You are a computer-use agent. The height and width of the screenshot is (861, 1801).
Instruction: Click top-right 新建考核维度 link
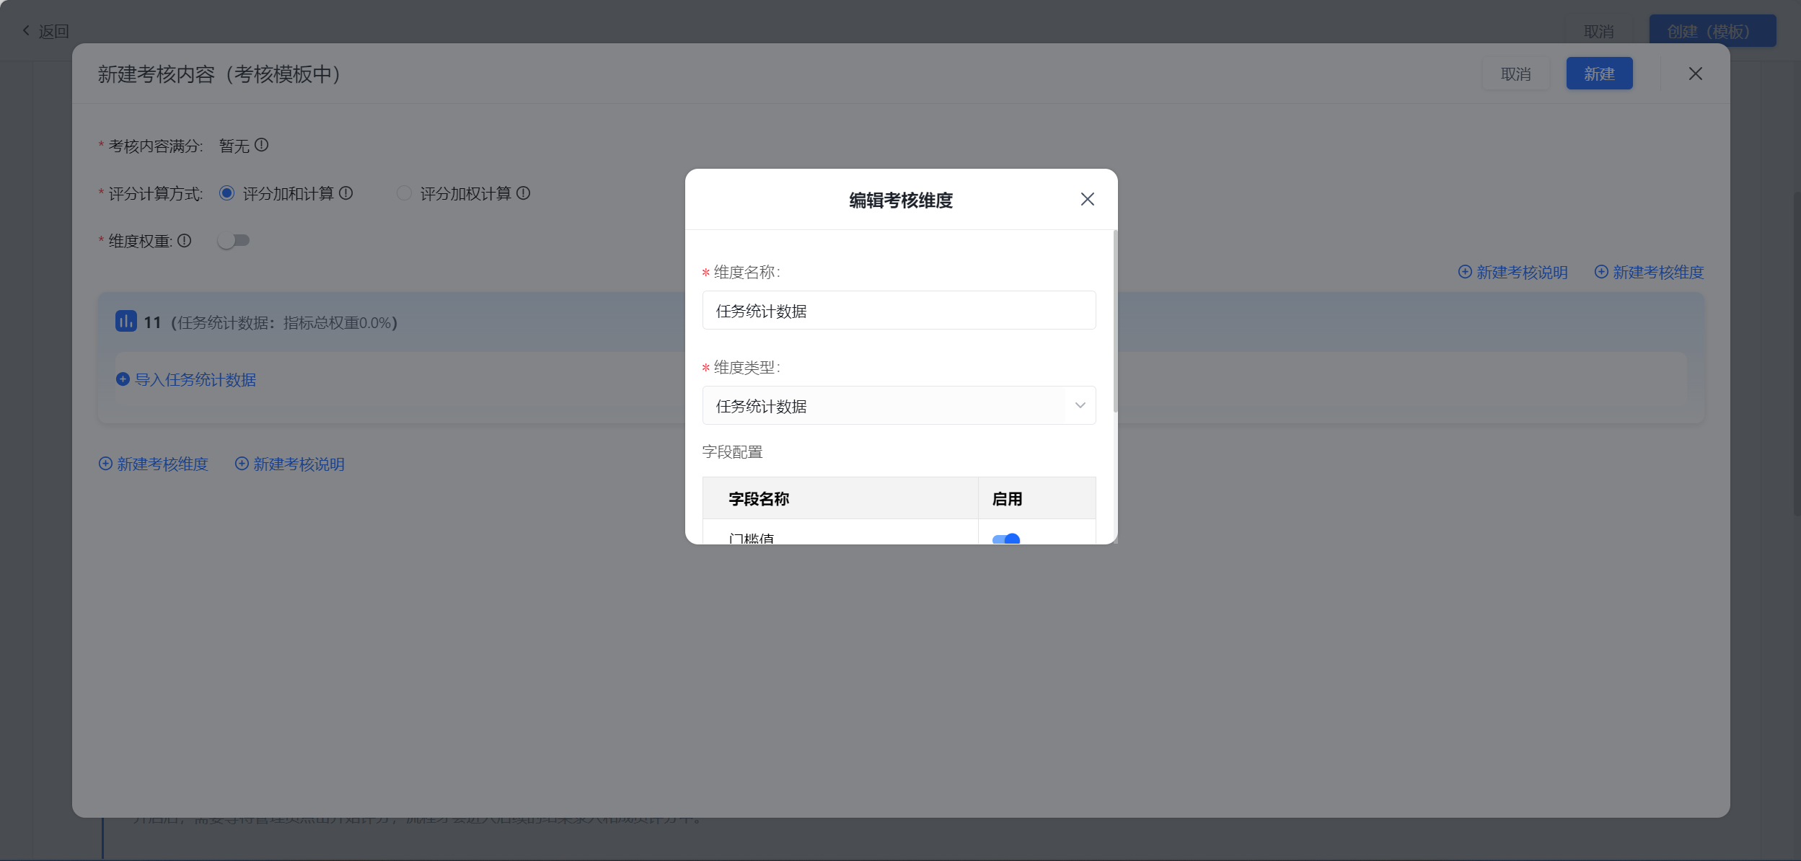[x=1649, y=272]
